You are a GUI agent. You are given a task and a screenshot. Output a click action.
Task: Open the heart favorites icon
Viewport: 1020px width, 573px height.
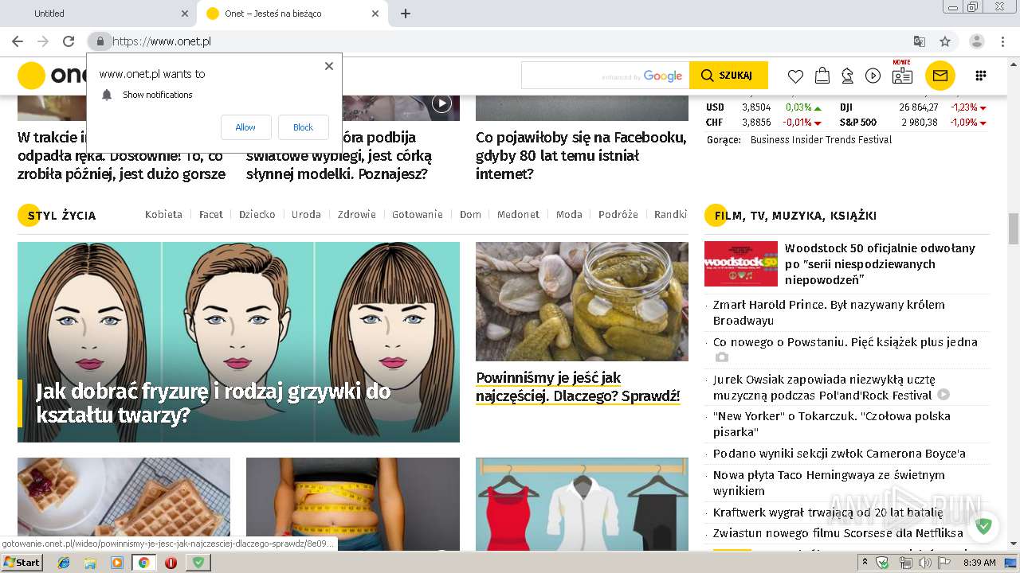795,76
